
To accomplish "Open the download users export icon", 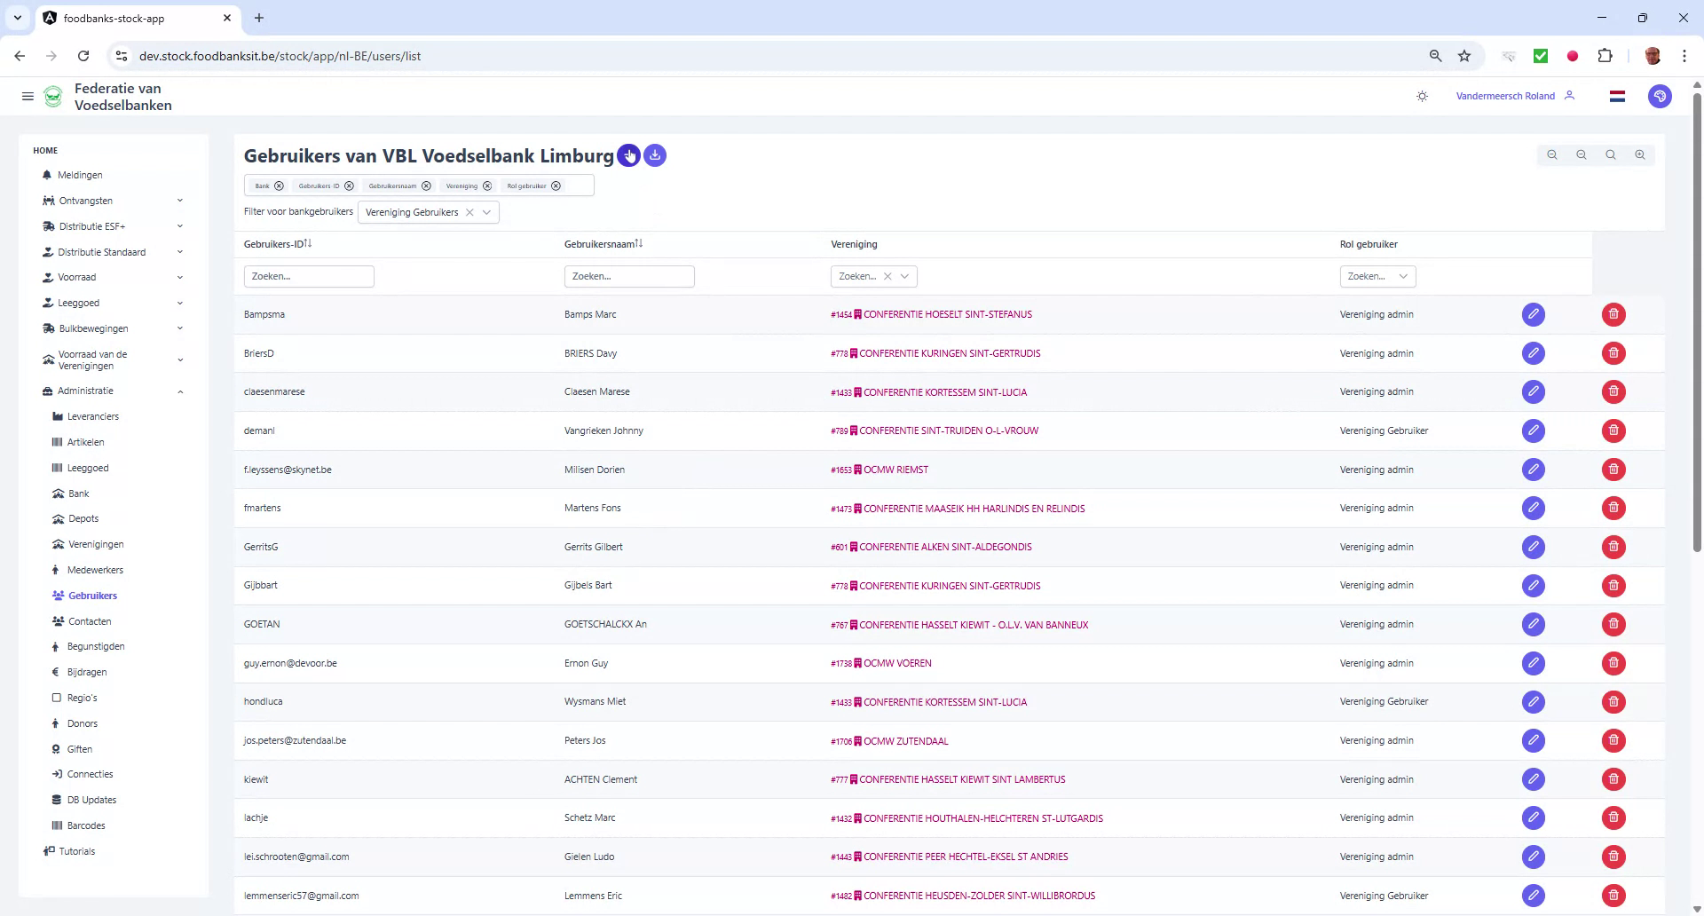I will tap(655, 155).
